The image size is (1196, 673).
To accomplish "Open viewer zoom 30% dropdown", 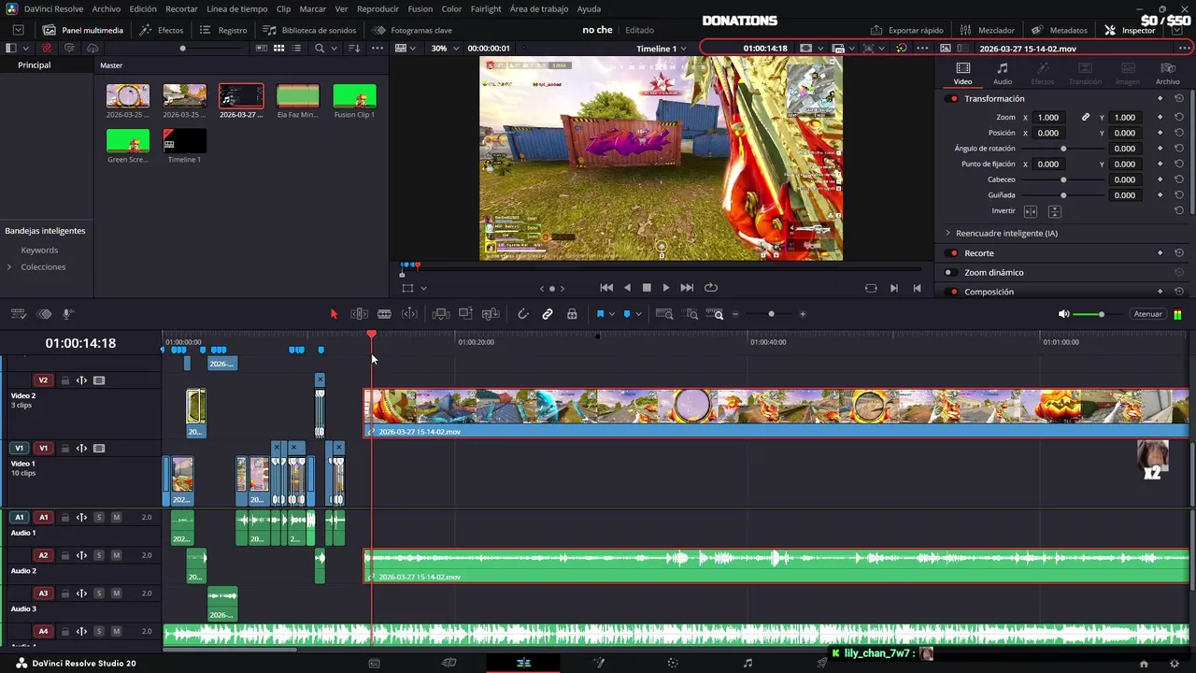I will click(x=443, y=48).
